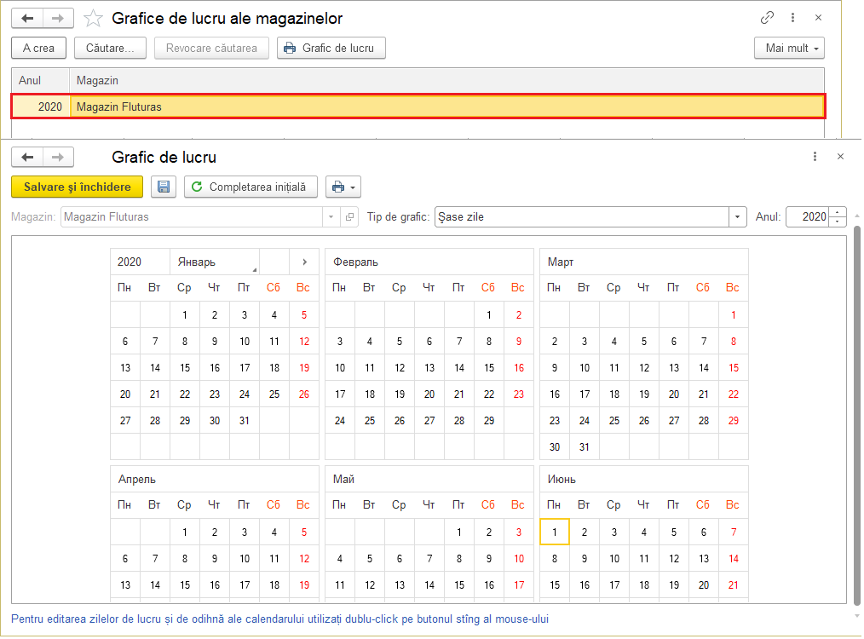Go back with top window's left arrow
The image size is (864, 639).
pyautogui.click(x=27, y=18)
